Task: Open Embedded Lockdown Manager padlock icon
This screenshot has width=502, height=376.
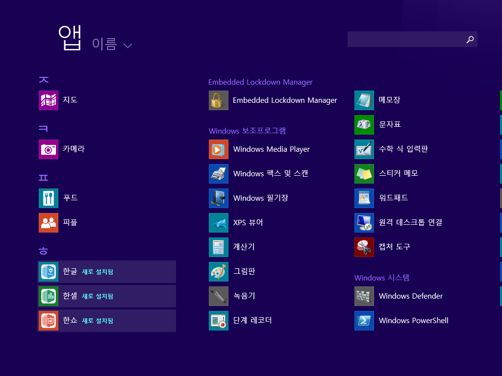Action: tap(218, 100)
